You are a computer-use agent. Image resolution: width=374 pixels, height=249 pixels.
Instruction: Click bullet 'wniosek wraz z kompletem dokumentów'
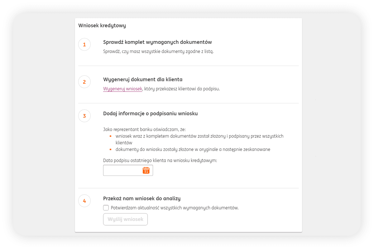pyautogui.click(x=199, y=136)
